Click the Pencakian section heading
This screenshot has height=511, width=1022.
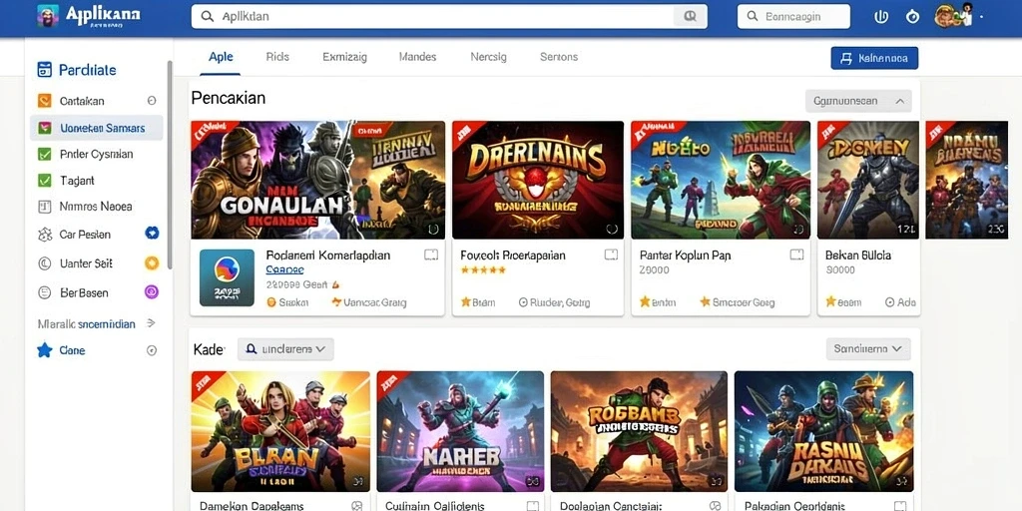click(x=229, y=99)
